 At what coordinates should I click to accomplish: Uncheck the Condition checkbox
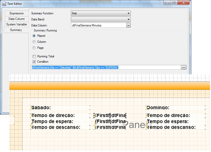pyautogui.click(x=34, y=62)
